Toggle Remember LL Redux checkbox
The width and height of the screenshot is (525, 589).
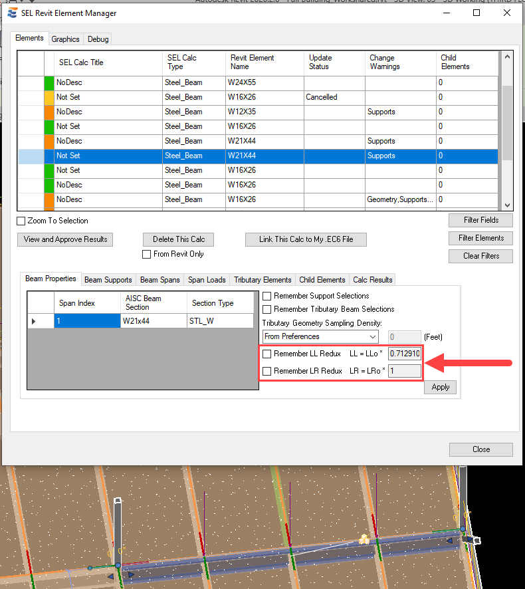(266, 354)
